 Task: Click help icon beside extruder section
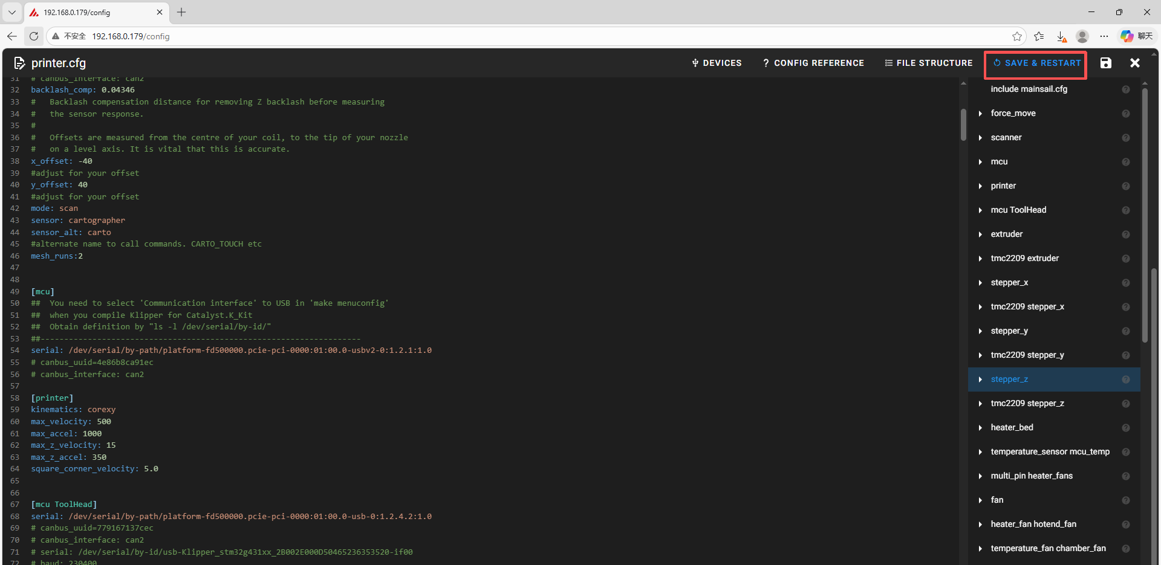coord(1125,234)
